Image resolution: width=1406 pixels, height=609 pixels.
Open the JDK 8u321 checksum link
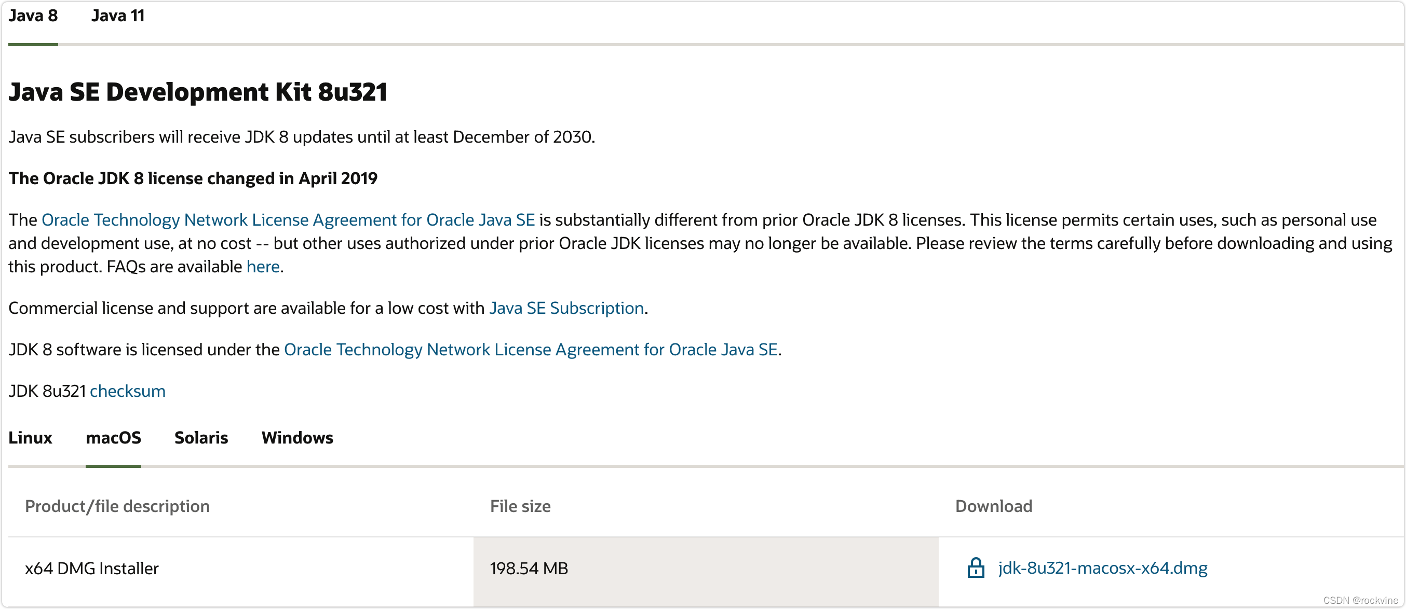[x=128, y=391]
